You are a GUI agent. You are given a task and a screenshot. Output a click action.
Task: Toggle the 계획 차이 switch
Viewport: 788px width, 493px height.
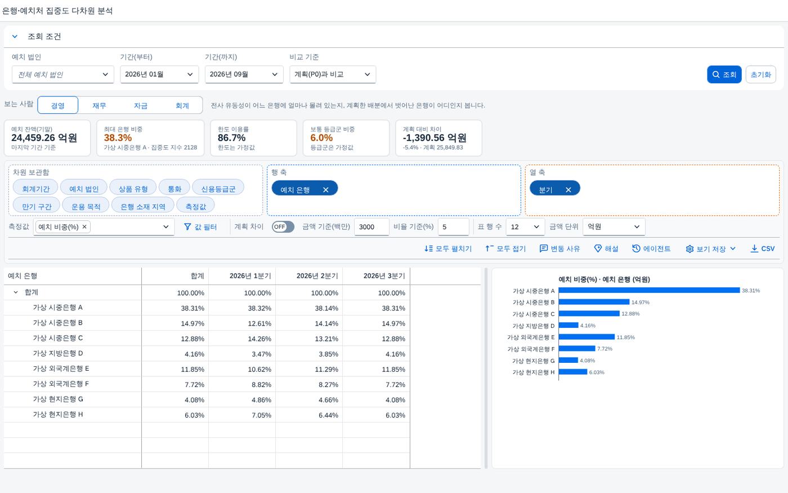(x=283, y=226)
